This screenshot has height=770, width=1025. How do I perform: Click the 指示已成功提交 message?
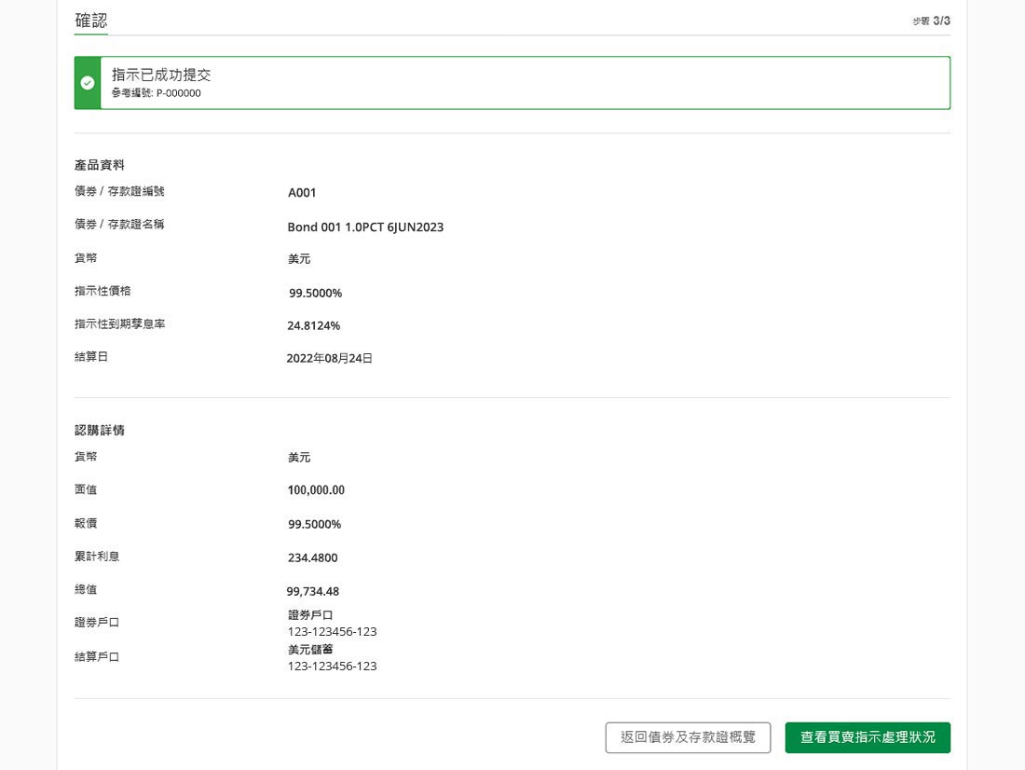(x=161, y=75)
